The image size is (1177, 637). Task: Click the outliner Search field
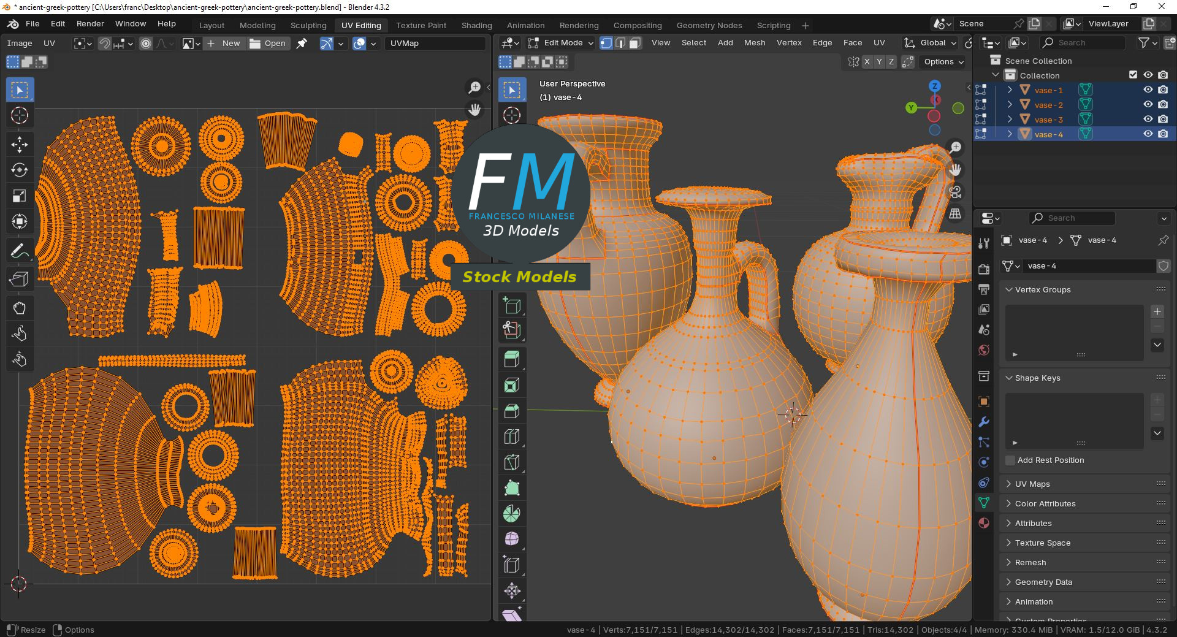1082,42
